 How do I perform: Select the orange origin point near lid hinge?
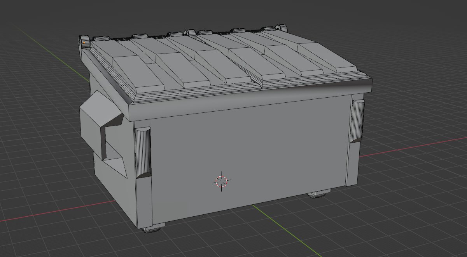(x=84, y=42)
